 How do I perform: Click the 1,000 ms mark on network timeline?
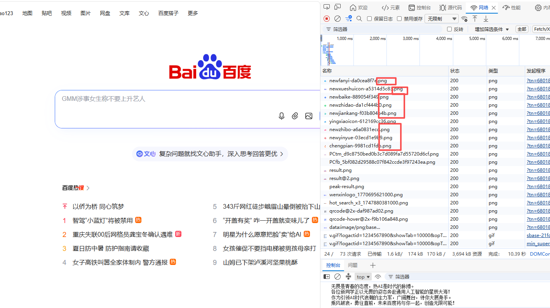(x=345, y=38)
